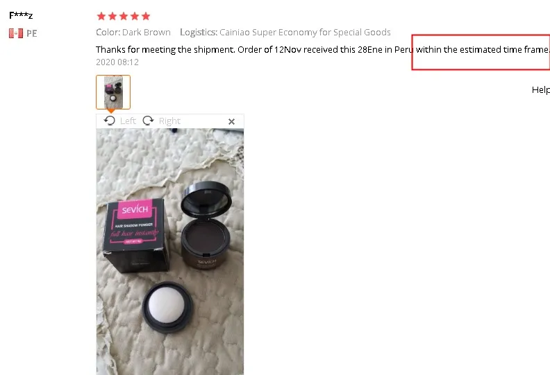Image resolution: width=550 pixels, height=375 pixels.
Task: Click the "Right" rotate label
Action: pyautogui.click(x=169, y=121)
